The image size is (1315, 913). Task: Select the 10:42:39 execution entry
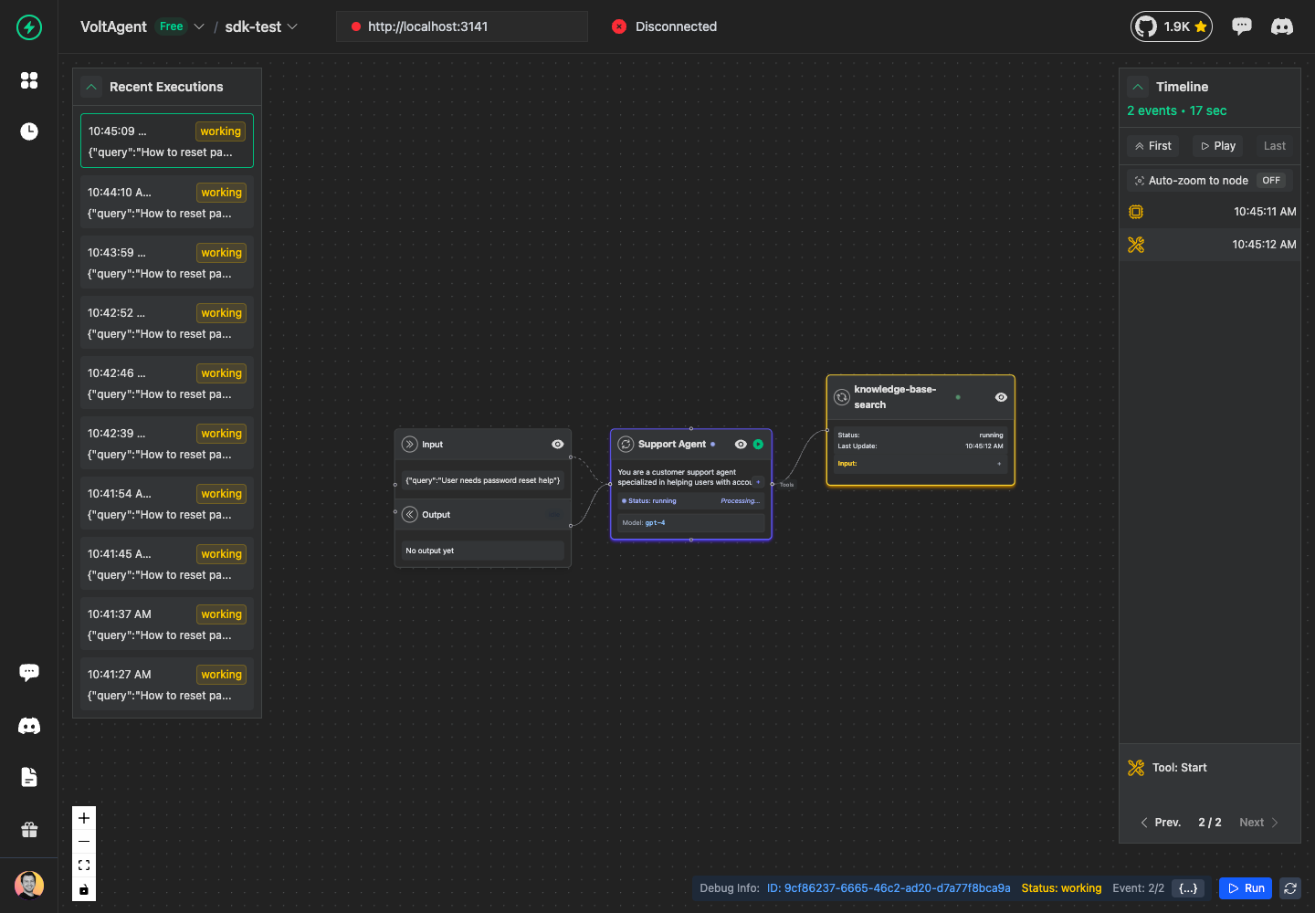point(167,443)
